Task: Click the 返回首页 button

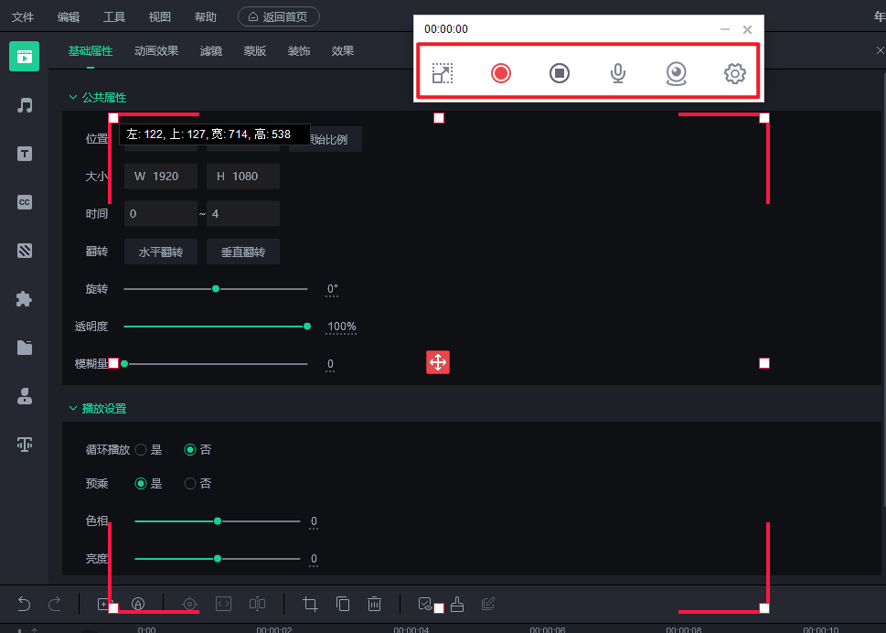Action: (x=279, y=16)
